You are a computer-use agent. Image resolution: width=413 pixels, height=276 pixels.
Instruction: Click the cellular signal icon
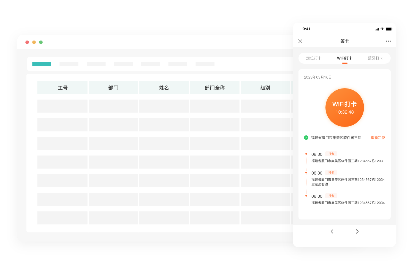376,29
